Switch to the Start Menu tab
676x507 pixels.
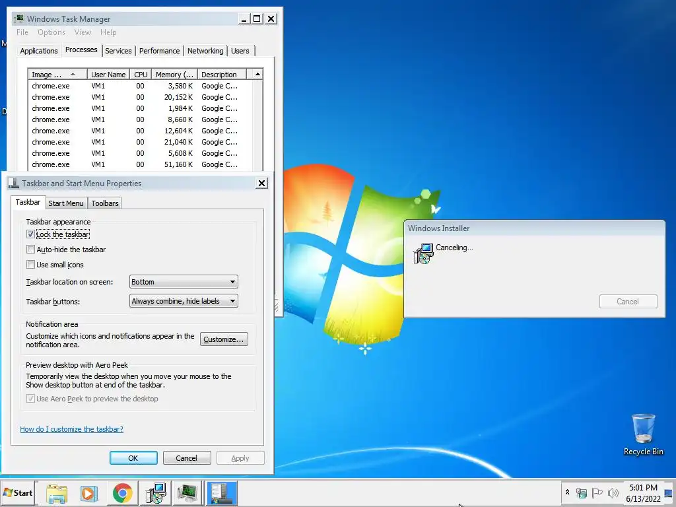66,203
